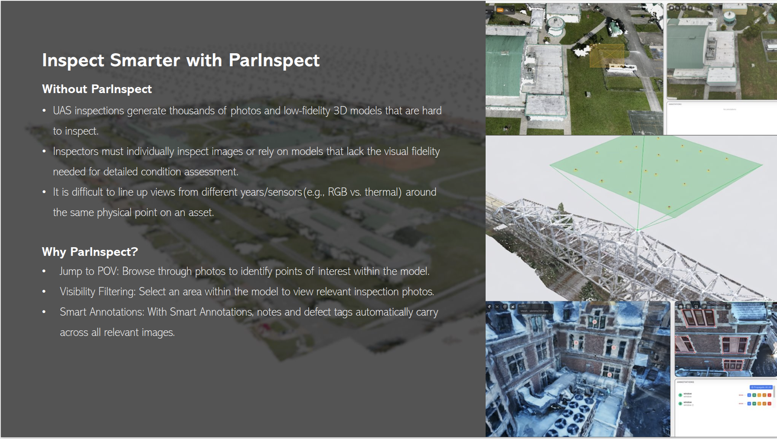Viewport: 777px width, 439px height.
Task: Click the plus button in brick building photo viewer
Action: (x=728, y=307)
